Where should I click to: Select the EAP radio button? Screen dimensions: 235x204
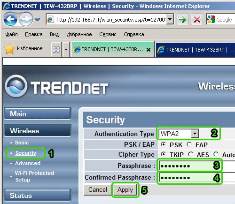[x=189, y=144]
